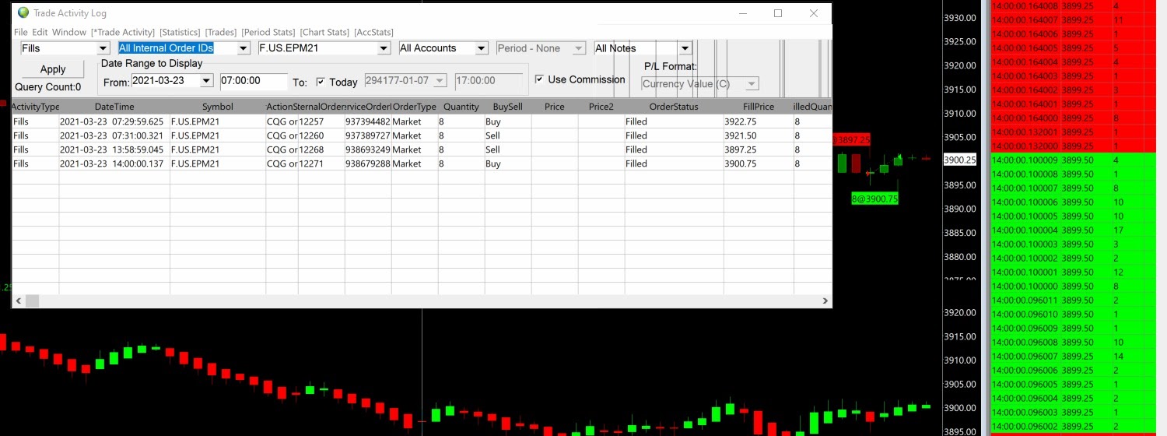Sort by the DateTime column header
Viewport: 1167px width, 436px height.
[114, 107]
